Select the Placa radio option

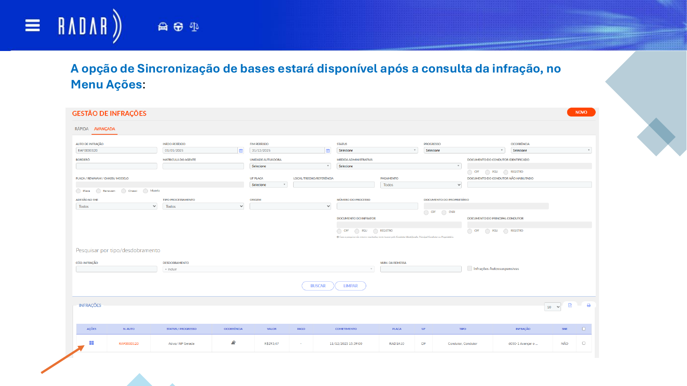point(78,191)
